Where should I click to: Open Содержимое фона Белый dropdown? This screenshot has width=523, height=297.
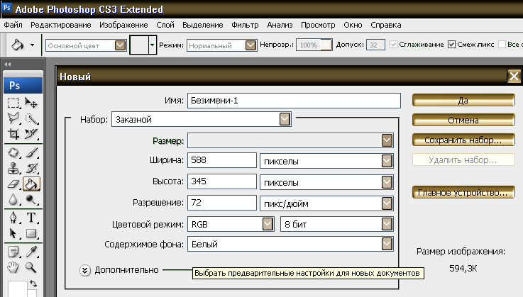pos(387,244)
